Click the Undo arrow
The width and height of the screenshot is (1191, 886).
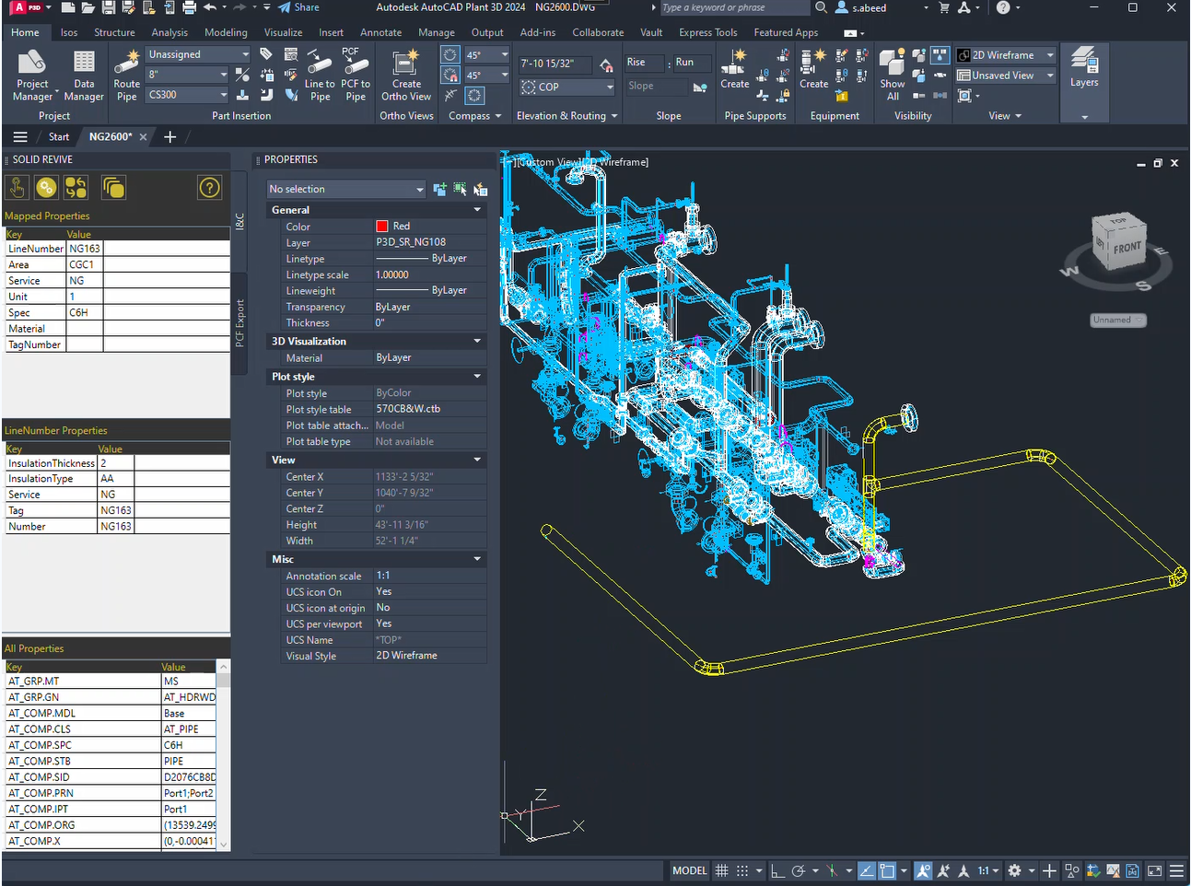pos(210,7)
